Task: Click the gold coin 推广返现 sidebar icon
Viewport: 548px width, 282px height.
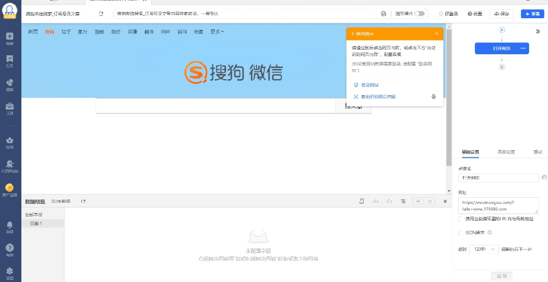Action: click(x=10, y=188)
